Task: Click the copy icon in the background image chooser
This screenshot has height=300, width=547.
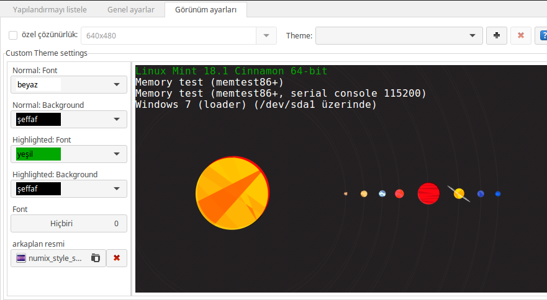Action: pos(95,258)
